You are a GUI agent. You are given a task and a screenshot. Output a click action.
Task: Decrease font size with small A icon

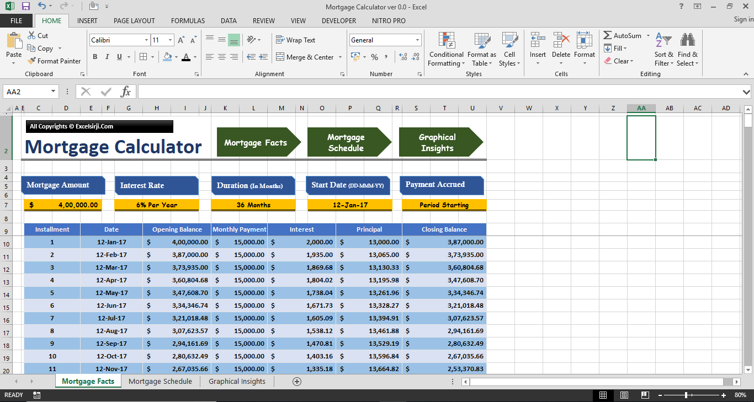(193, 40)
